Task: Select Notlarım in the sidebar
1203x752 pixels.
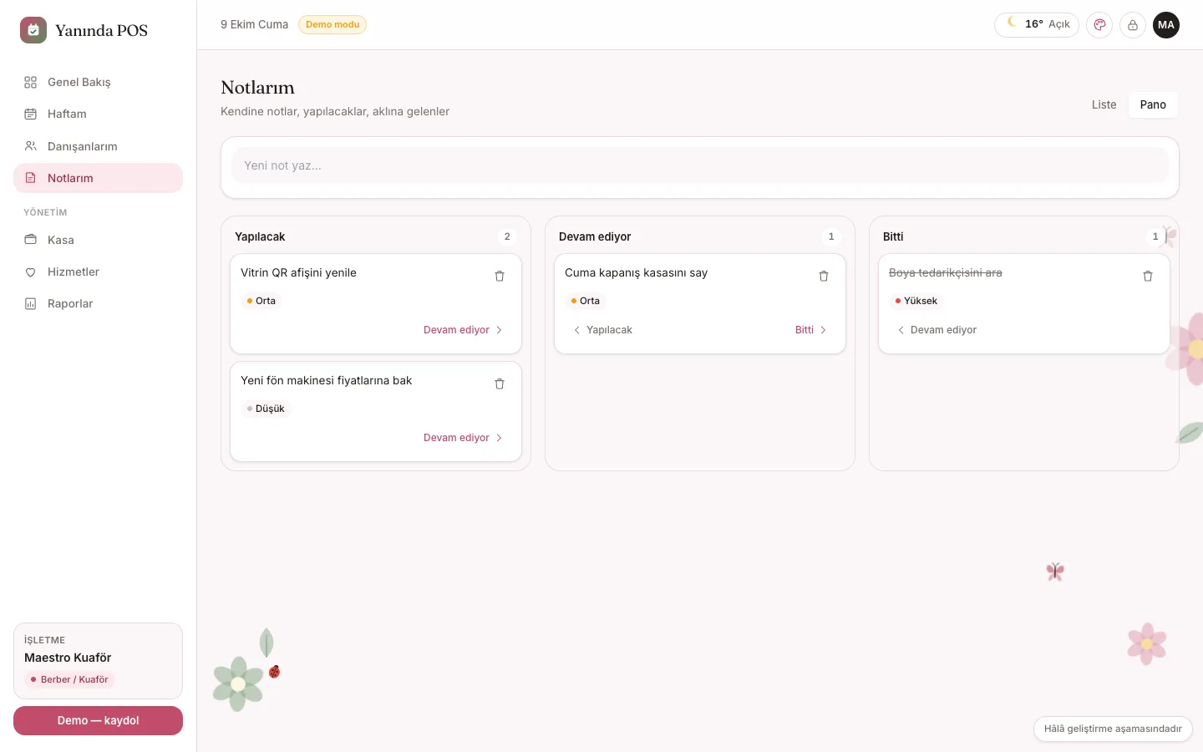Action: 98,178
